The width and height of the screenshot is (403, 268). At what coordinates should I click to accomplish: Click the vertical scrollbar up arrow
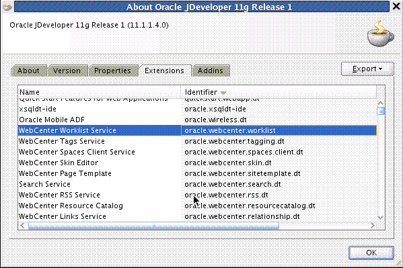tap(380, 103)
